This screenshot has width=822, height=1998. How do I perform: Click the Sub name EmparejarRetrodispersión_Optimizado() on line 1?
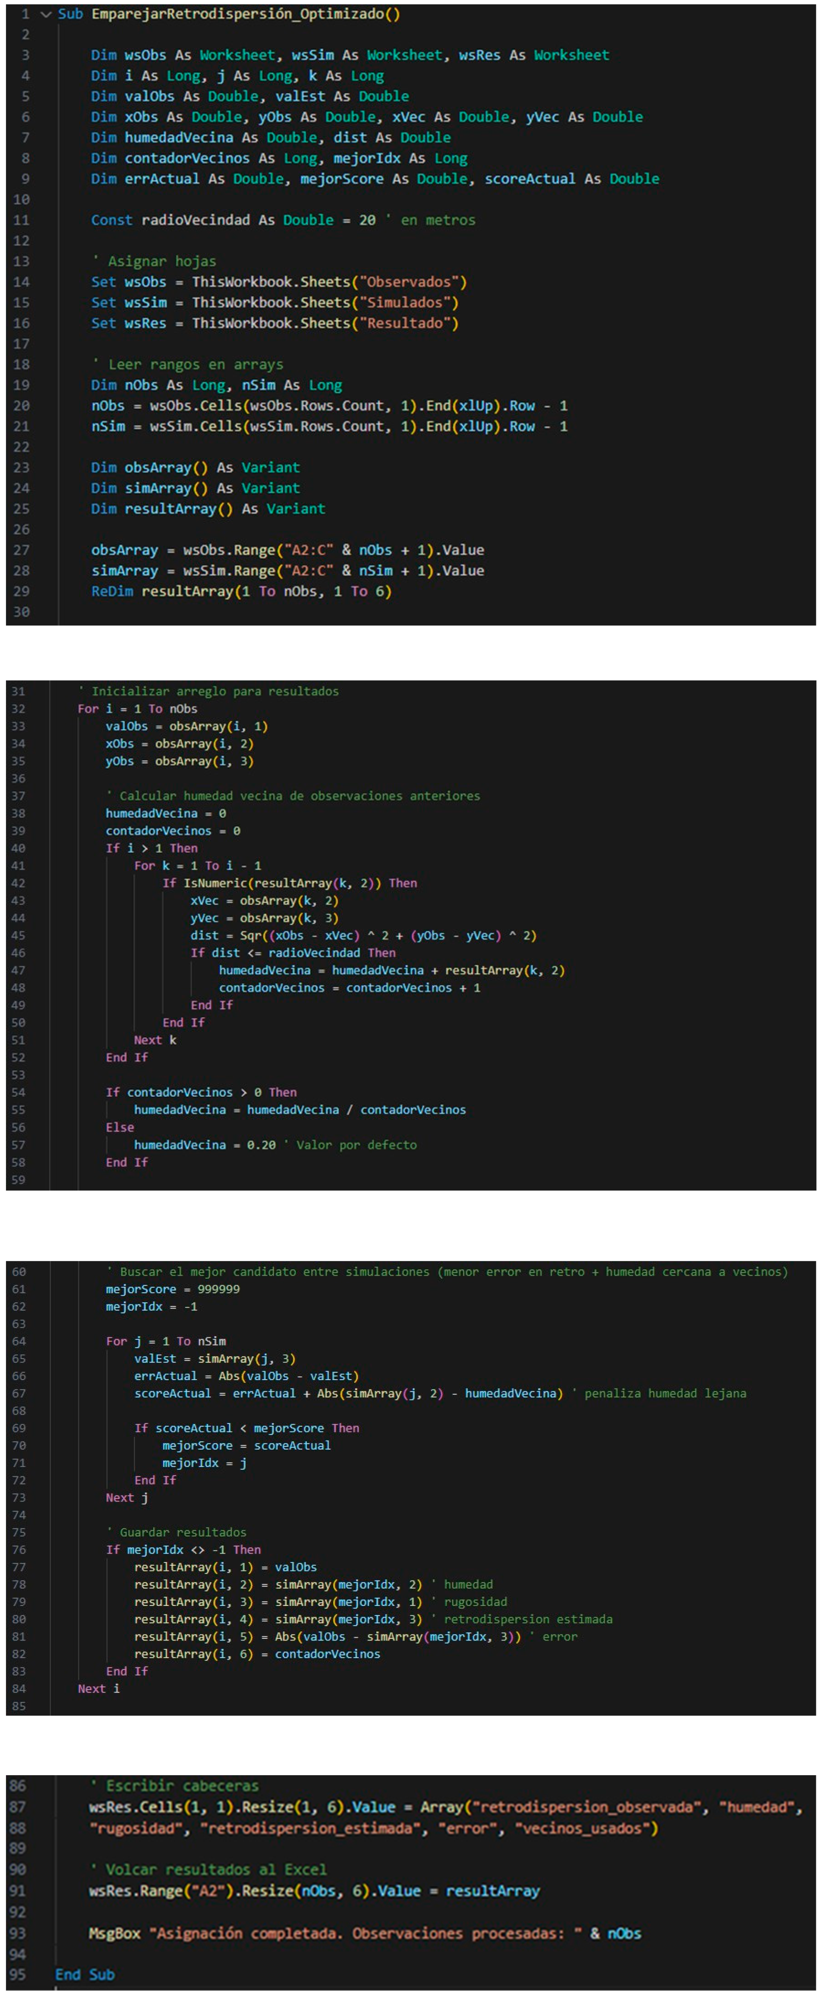(x=246, y=14)
